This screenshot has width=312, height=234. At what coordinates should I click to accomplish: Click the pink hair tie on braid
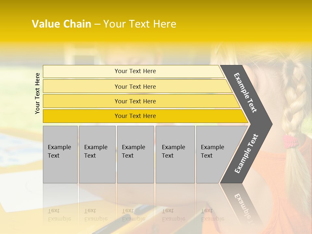290,141
